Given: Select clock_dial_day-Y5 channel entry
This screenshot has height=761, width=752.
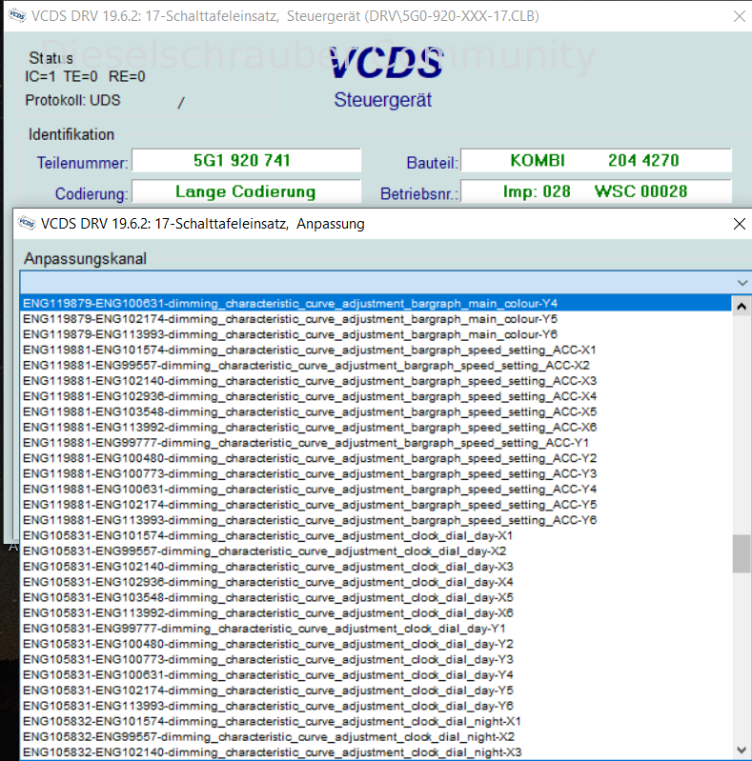Looking at the screenshot, I should tap(376, 691).
